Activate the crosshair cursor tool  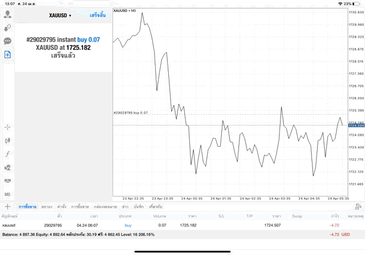click(x=7, y=127)
